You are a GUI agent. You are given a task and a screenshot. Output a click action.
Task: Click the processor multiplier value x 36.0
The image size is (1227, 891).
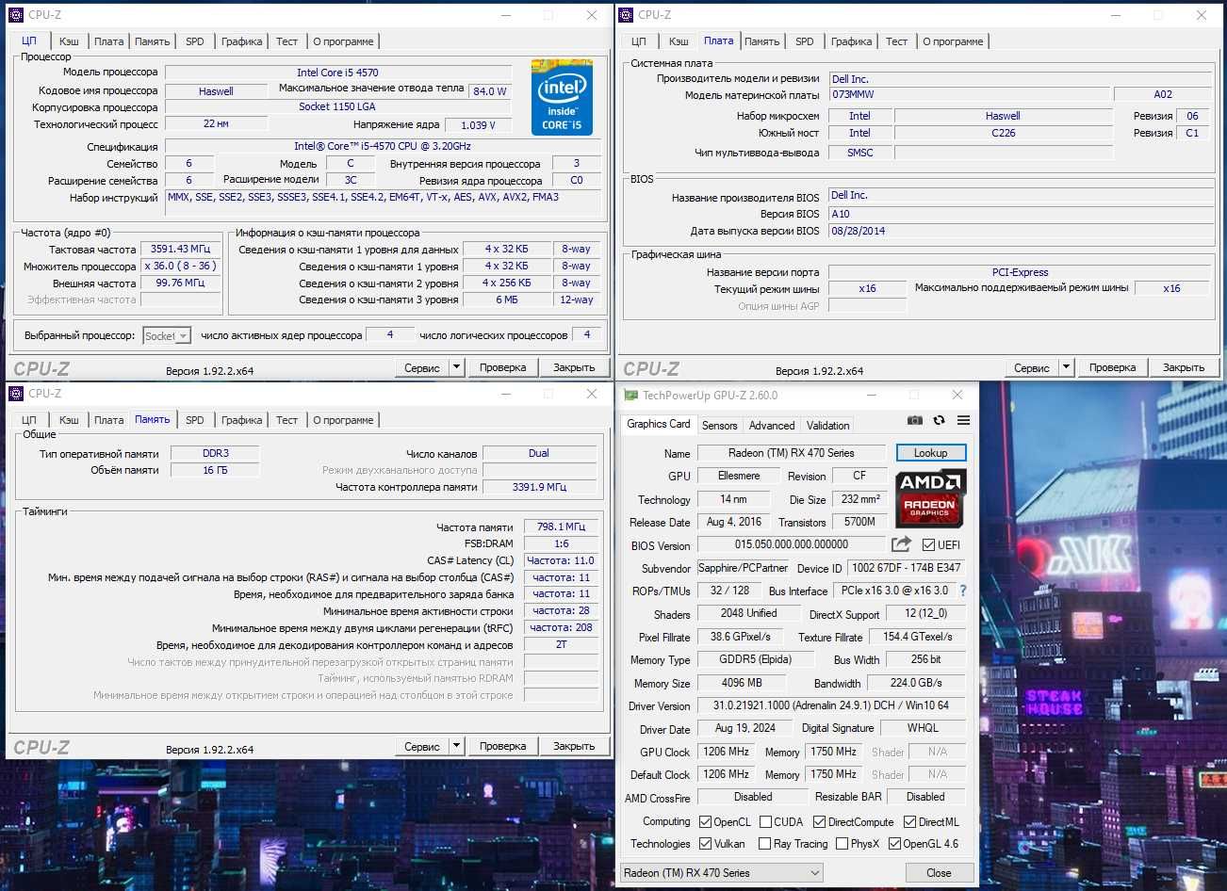(x=180, y=266)
